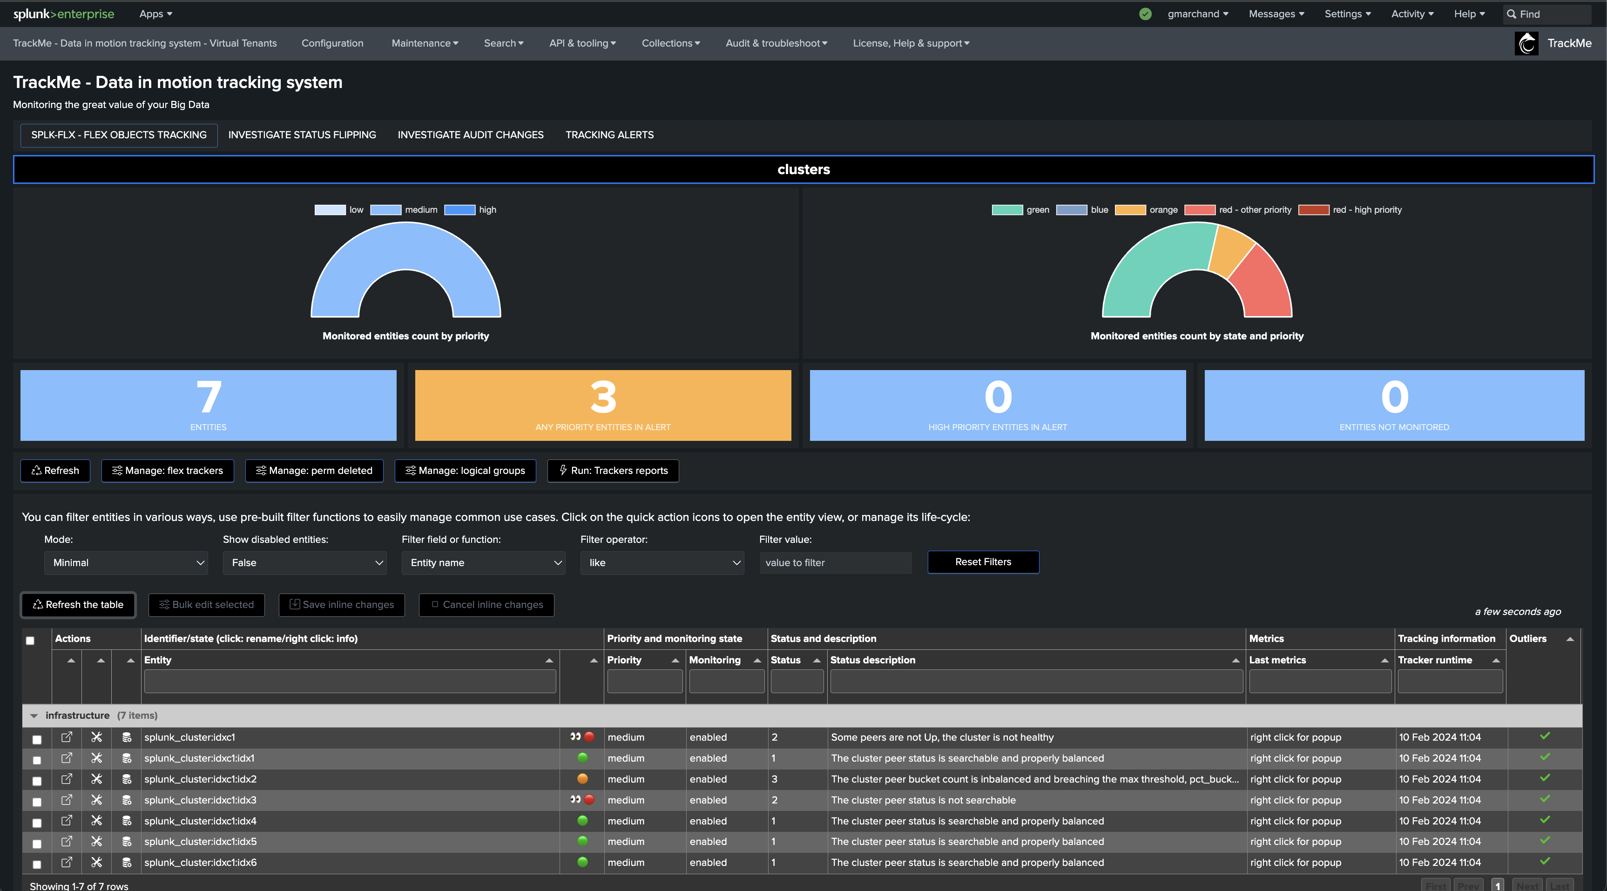Click Manage: logical groups button
This screenshot has width=1607, height=891.
(x=465, y=471)
